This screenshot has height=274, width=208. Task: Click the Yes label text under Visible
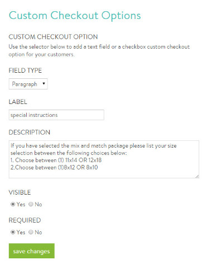point(21,204)
